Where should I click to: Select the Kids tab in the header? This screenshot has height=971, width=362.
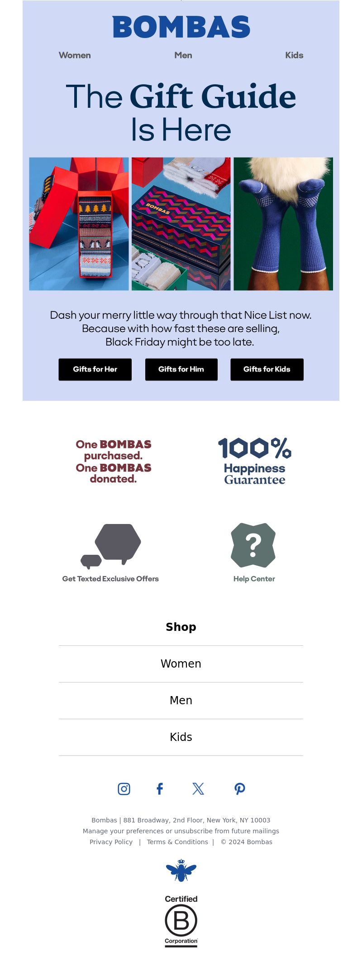[294, 55]
